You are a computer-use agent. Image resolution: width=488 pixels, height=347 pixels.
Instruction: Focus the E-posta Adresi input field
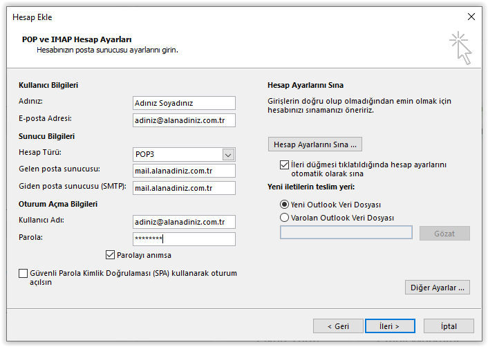click(x=184, y=120)
